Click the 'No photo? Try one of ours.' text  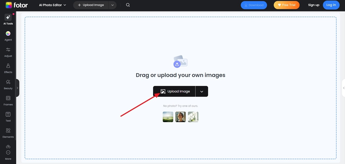click(x=180, y=106)
